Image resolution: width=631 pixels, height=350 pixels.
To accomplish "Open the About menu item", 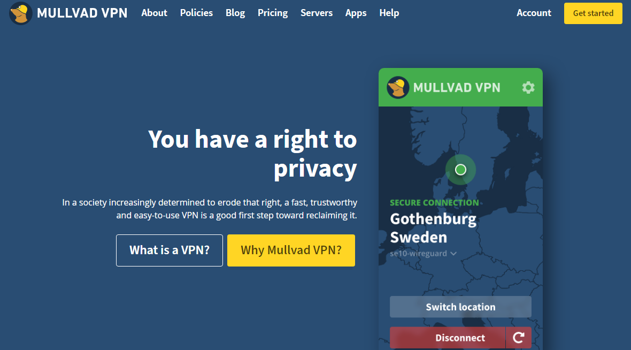I will [154, 13].
